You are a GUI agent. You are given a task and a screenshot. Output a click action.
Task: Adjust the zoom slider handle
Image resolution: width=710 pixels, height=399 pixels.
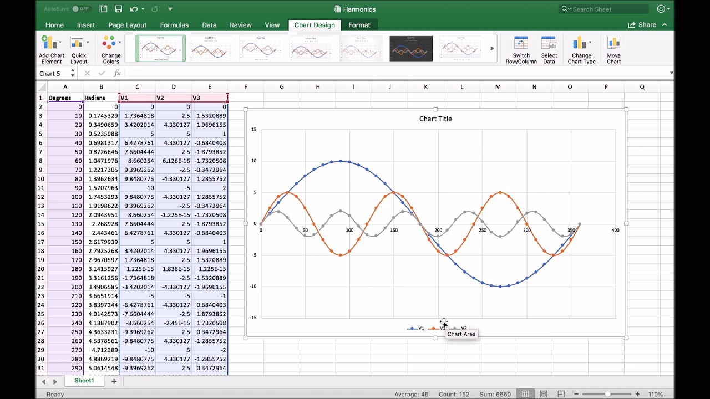(x=607, y=394)
